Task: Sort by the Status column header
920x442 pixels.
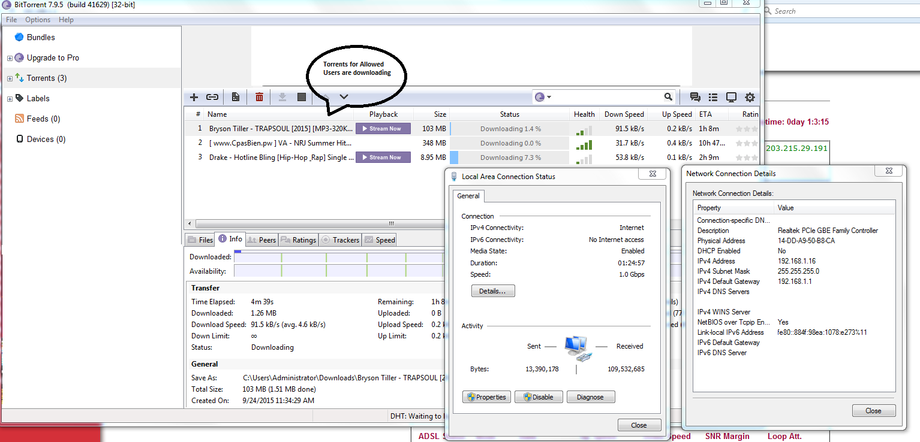Action: pyautogui.click(x=510, y=114)
